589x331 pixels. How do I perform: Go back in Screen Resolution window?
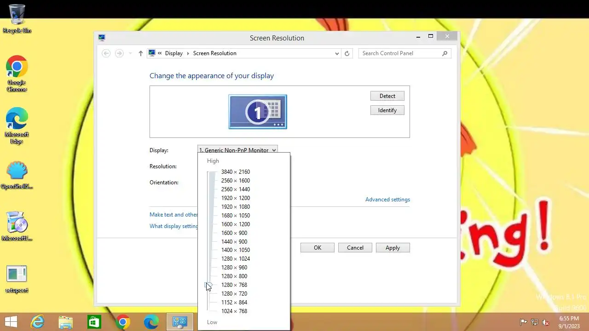[x=106, y=53]
